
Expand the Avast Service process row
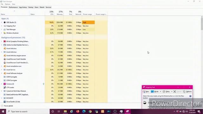pos(2,70)
